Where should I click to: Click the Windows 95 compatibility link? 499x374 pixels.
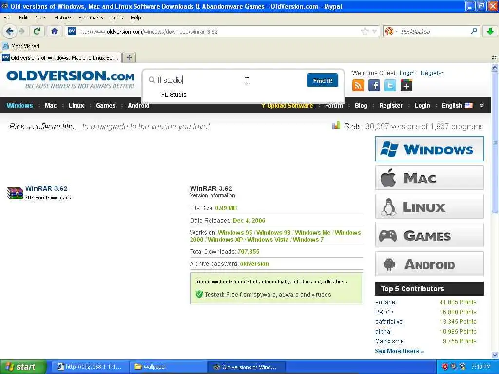click(x=235, y=233)
